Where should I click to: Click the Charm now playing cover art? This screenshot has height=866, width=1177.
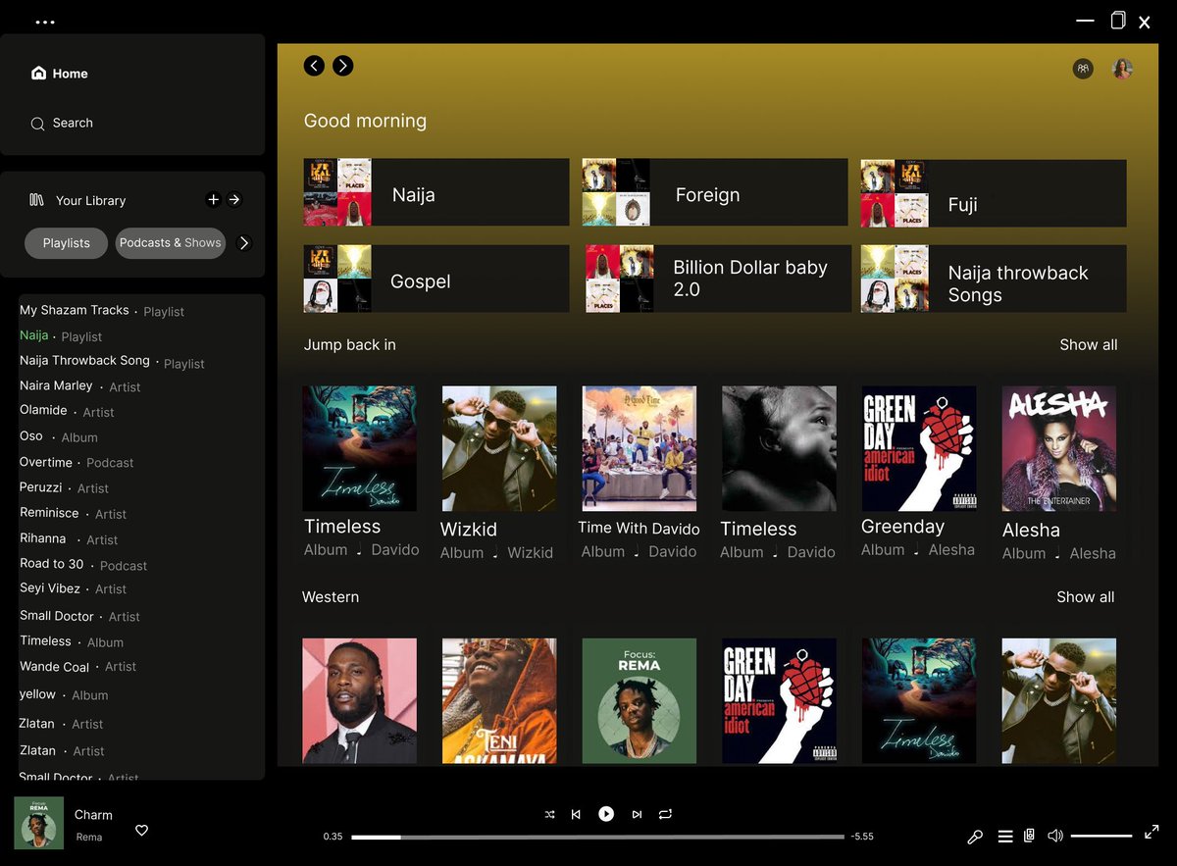pyautogui.click(x=39, y=823)
